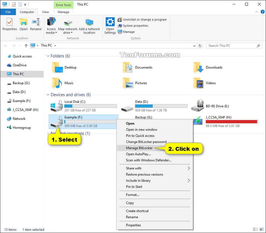Click System properties in ribbon
266x233 pixels.
coord(133,26)
